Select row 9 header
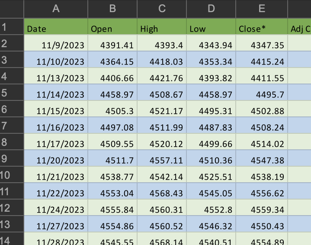Image resolution: width=311 pixels, height=245 pixels. click(12, 158)
